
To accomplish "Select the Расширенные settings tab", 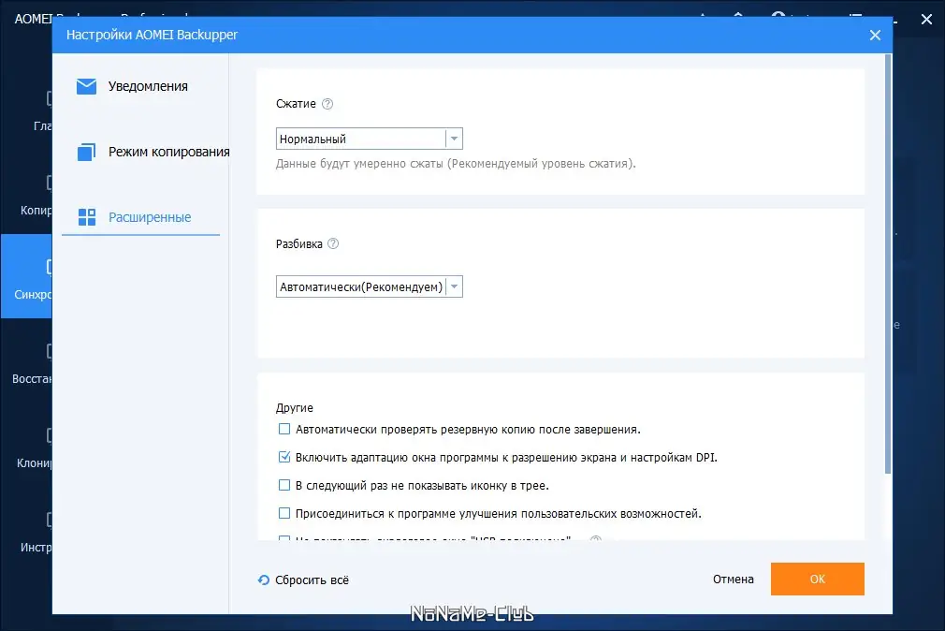I will (x=140, y=216).
